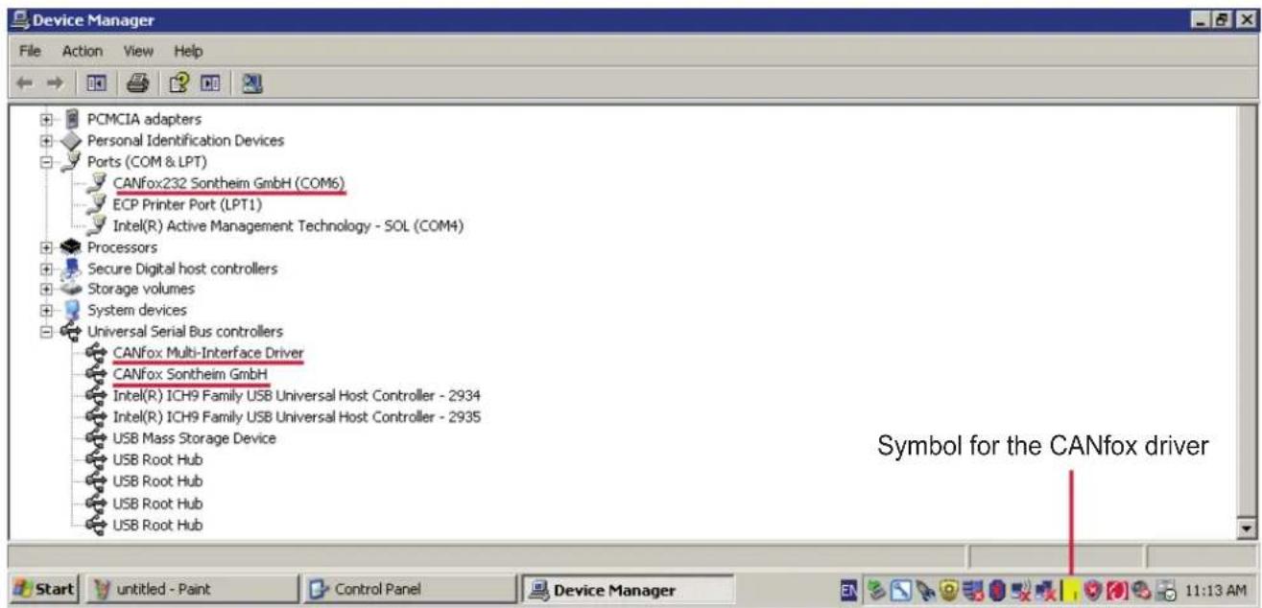The width and height of the screenshot is (1262, 608).
Task: Select CANfox Multi-Interface Driver device
Action: (x=208, y=353)
